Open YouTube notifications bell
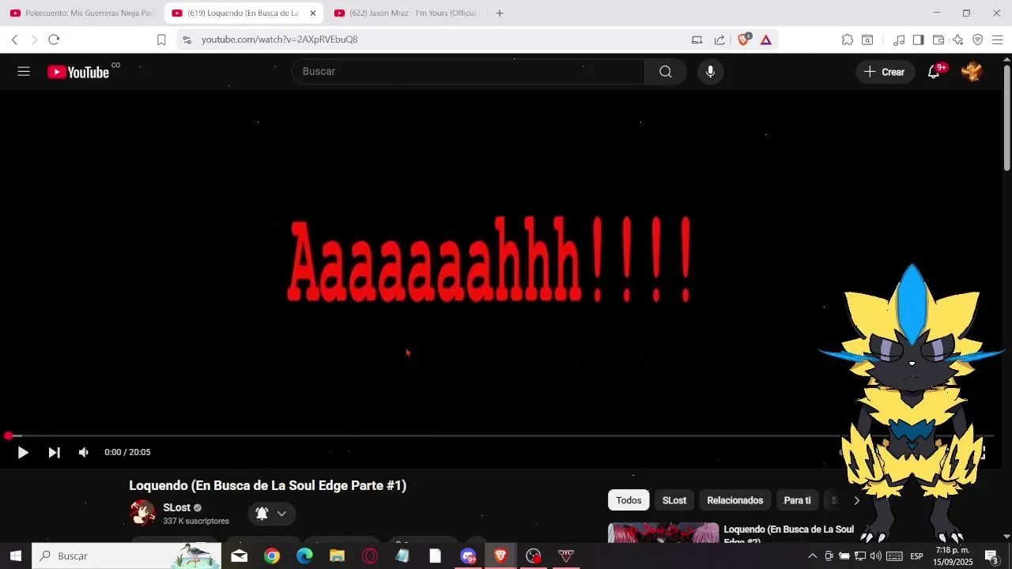The image size is (1012, 569). tap(934, 72)
